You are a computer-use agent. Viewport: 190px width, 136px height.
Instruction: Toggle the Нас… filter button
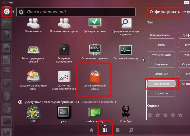coord(184,55)
